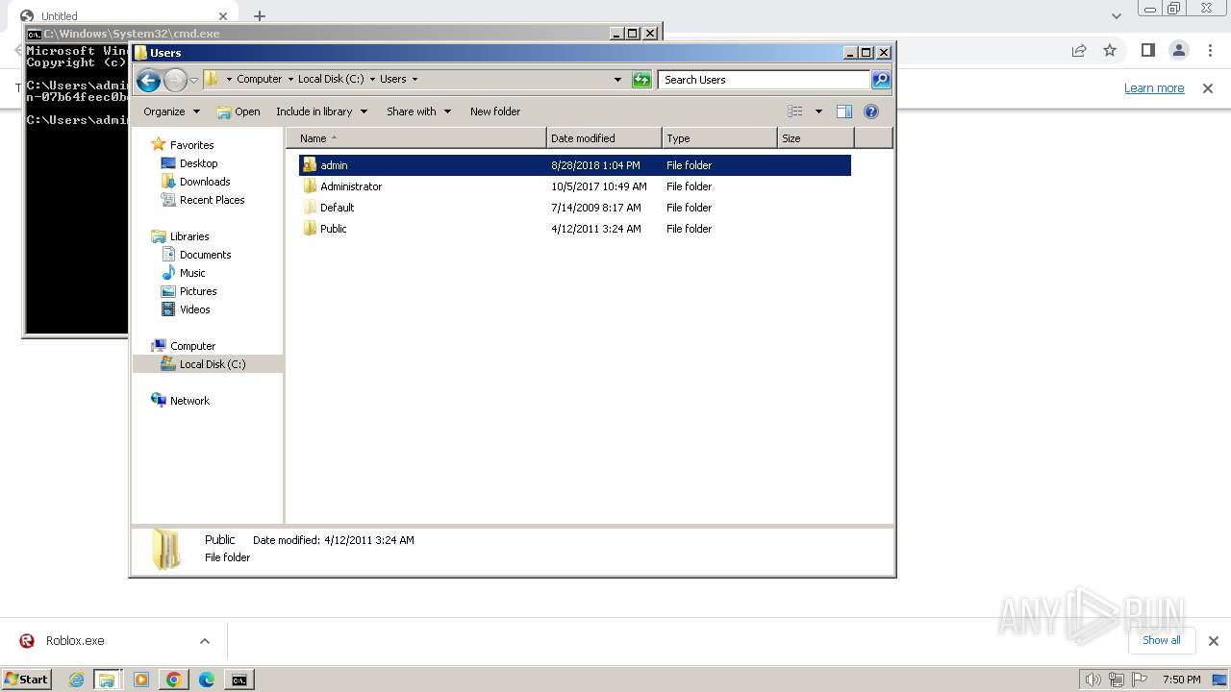Open a new Chrome tab with the plus button
This screenshot has height=692, width=1231.
(260, 15)
